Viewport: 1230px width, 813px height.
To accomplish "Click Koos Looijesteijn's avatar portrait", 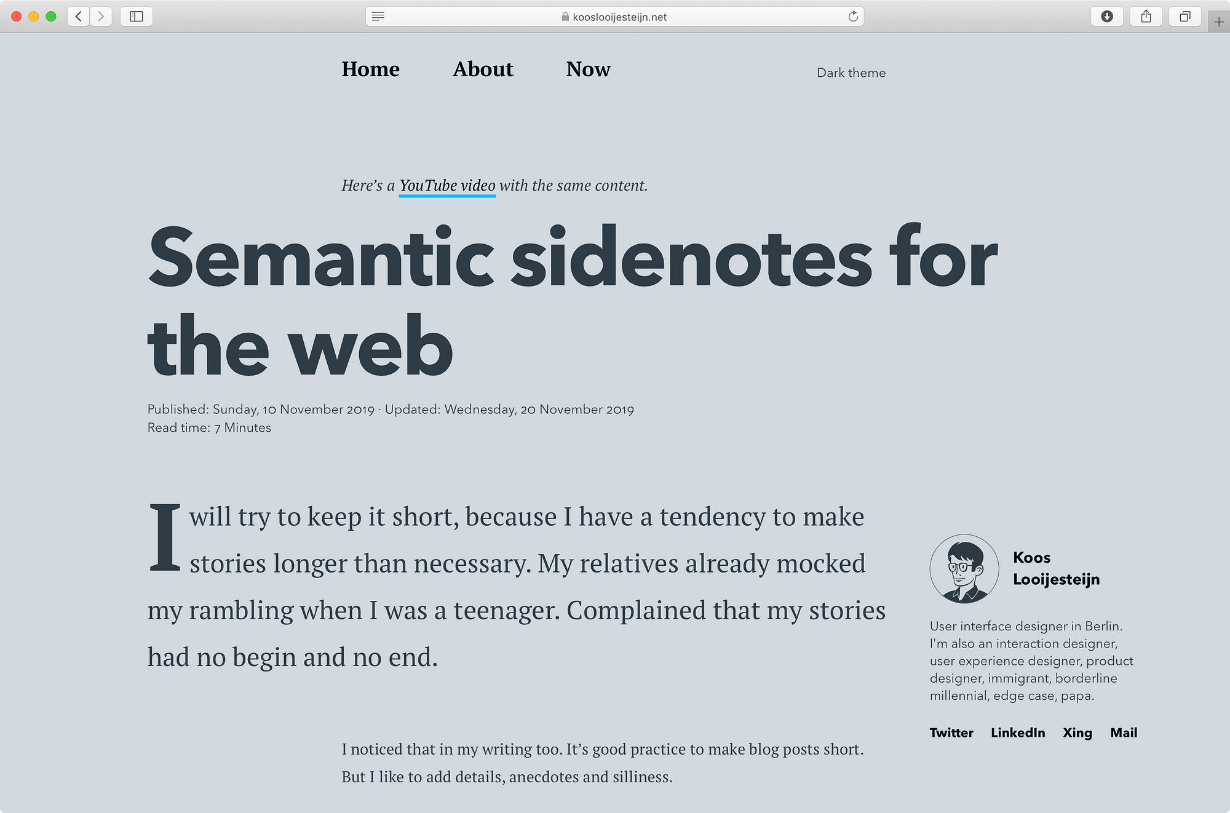I will coord(964,568).
